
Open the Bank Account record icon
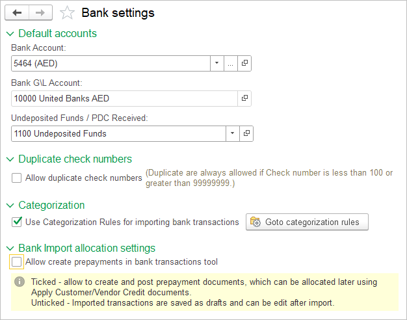coord(245,64)
